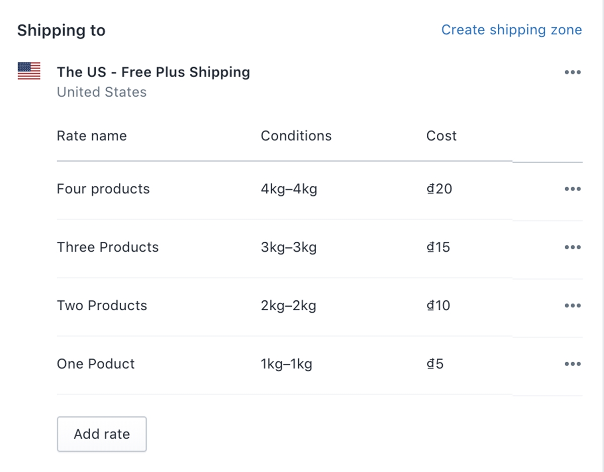Open the US shipping zone options menu
The image size is (604, 472).
pyautogui.click(x=572, y=73)
